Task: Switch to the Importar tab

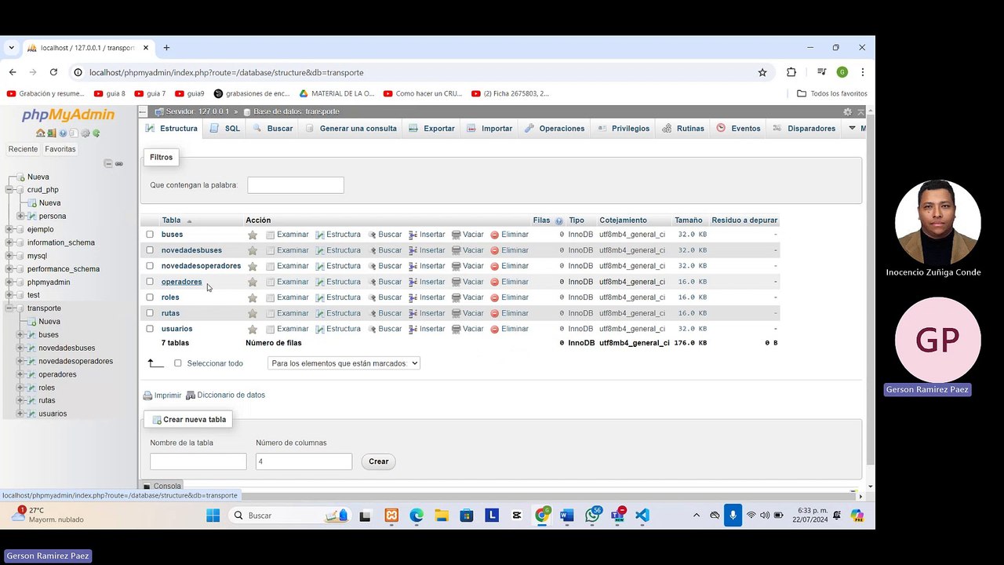Action: pyautogui.click(x=489, y=129)
